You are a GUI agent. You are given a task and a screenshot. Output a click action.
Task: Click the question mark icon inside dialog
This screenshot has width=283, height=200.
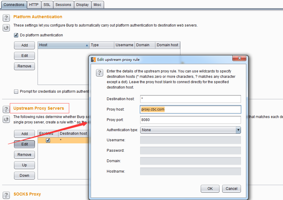tap(100, 73)
